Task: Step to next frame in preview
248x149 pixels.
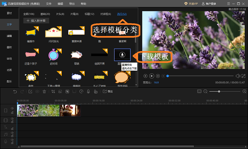Action: pos(158,76)
